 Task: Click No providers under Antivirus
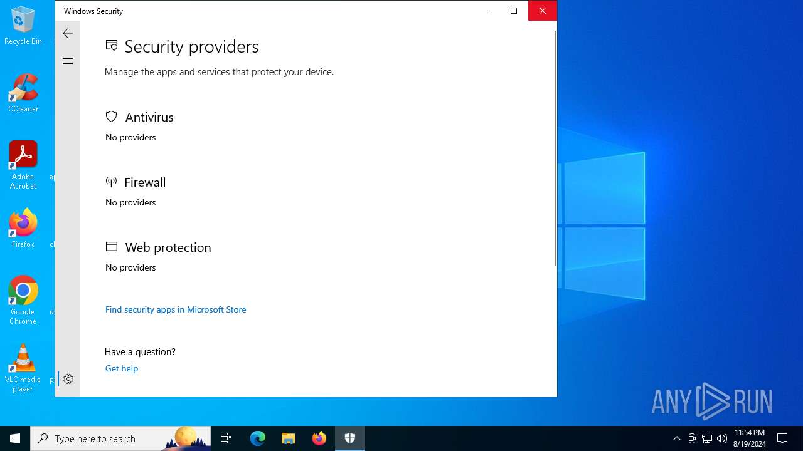coord(130,137)
